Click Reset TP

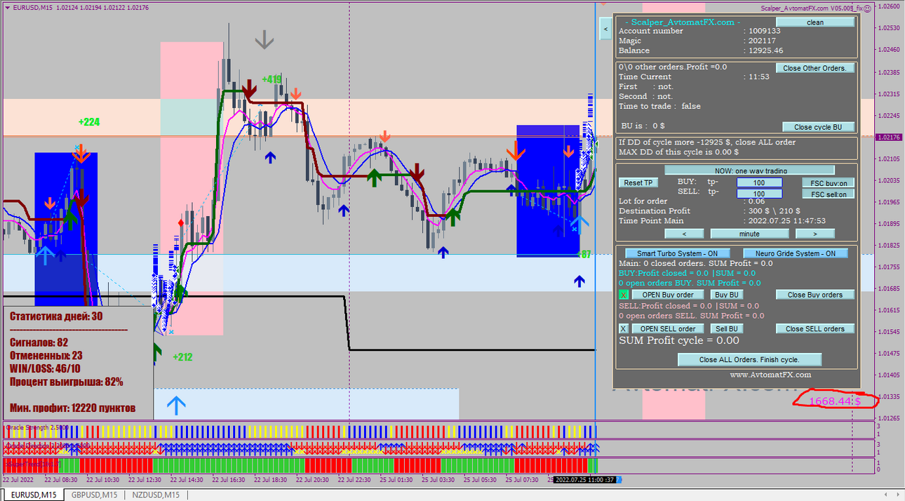click(x=638, y=182)
